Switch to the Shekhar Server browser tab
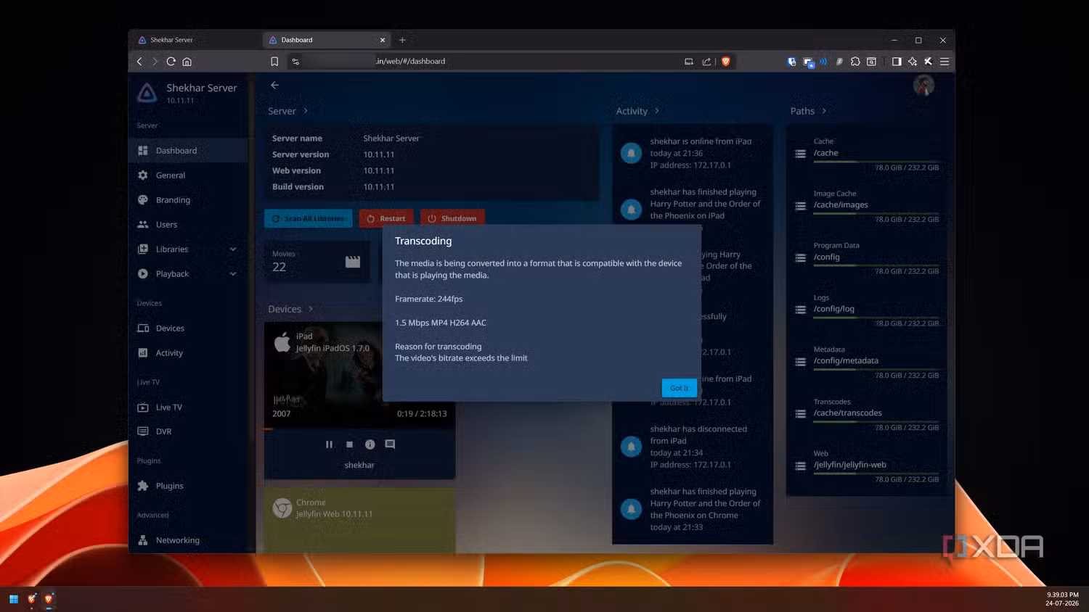The height and width of the screenshot is (612, 1089). click(195, 40)
